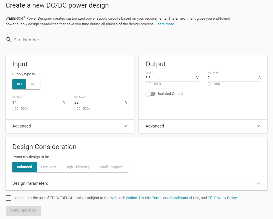
Task: Open the Webench Notice link
Action: tap(123, 198)
